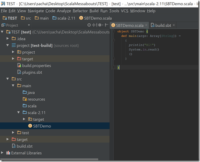Open the Edit menu

pos(12,11)
